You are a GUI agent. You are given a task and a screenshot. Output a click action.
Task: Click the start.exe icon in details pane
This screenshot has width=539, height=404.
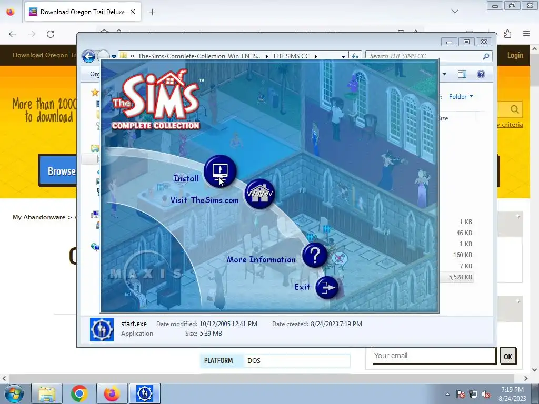102,329
